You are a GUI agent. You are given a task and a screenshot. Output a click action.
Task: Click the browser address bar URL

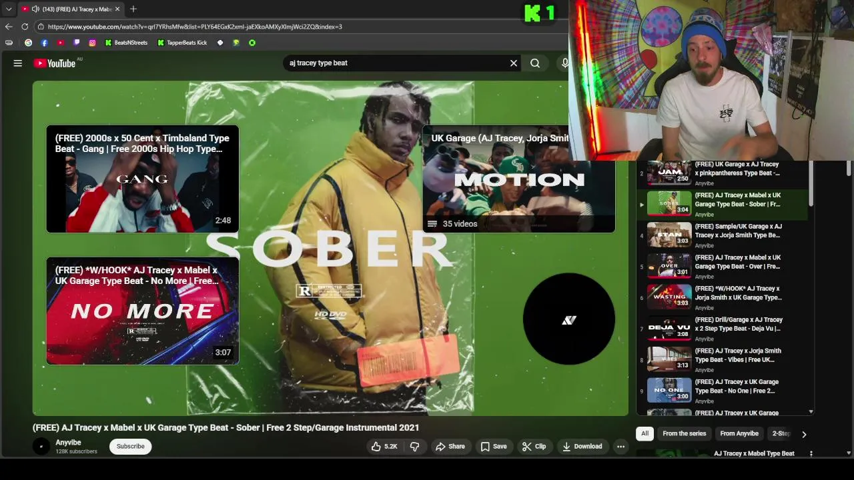195,27
